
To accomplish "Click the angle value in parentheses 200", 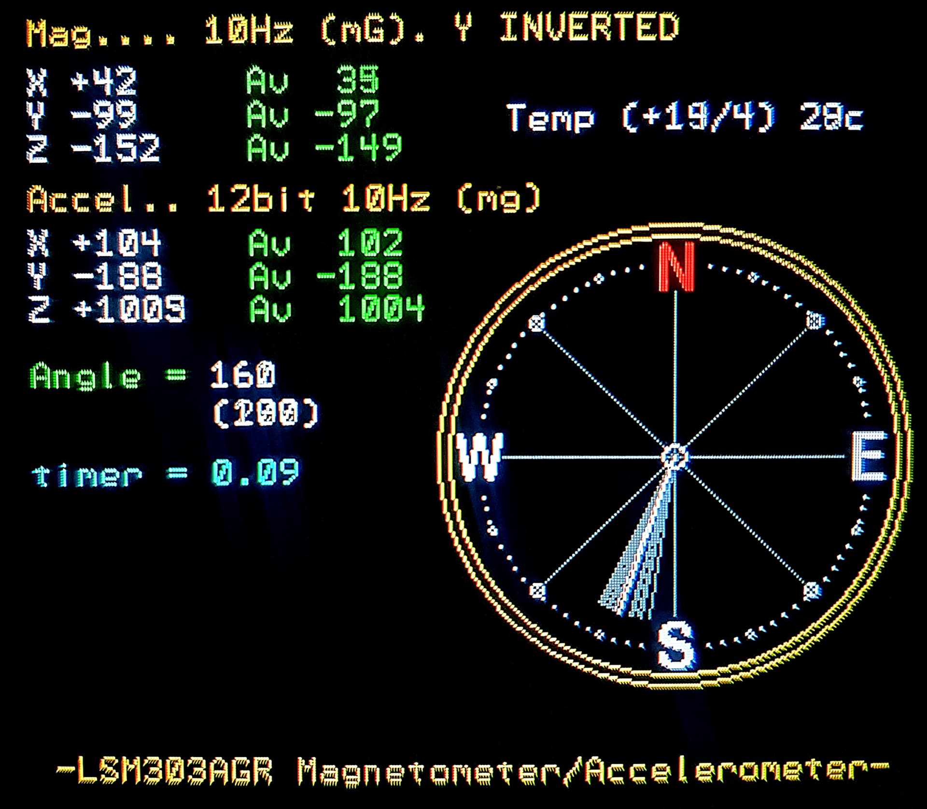I will 266,414.
